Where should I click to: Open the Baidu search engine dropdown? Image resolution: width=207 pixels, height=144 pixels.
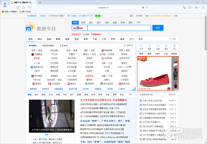80,28
